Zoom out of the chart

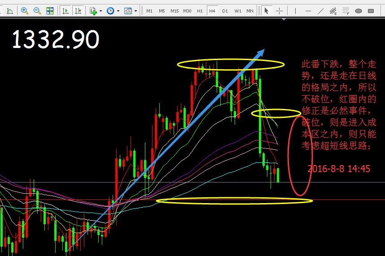tap(37, 11)
